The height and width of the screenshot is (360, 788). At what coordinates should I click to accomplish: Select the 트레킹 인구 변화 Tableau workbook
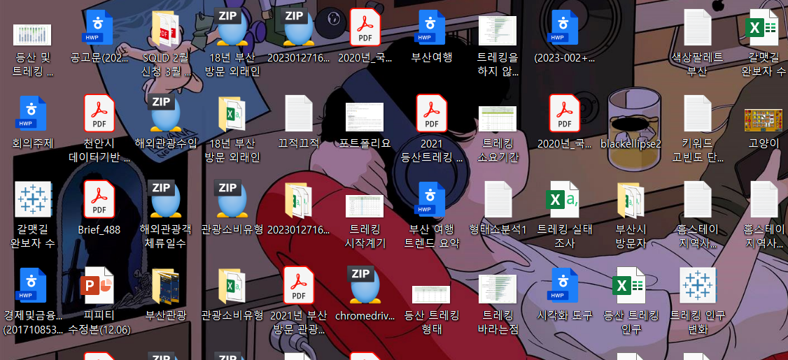(697, 285)
